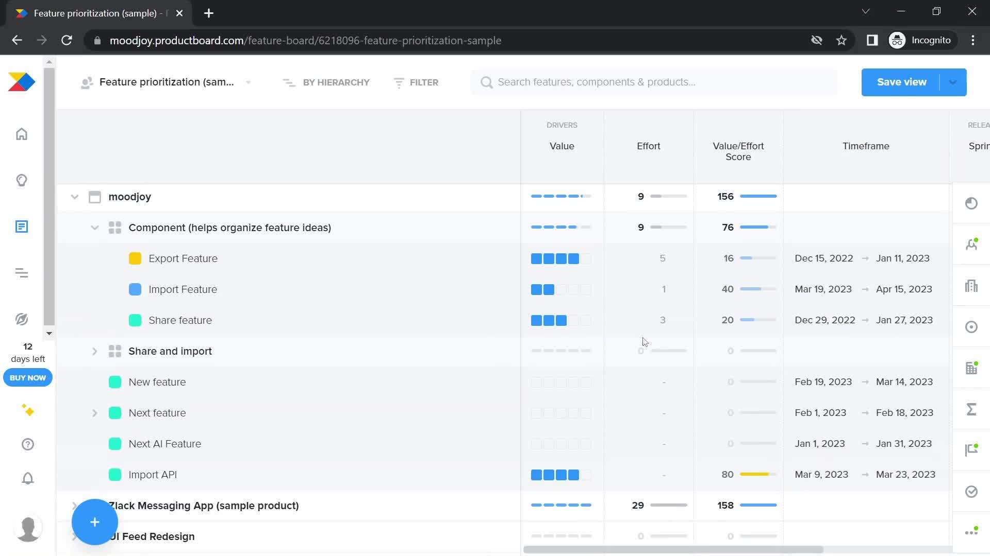Open Insights lightbulb in sidebar

tap(22, 180)
